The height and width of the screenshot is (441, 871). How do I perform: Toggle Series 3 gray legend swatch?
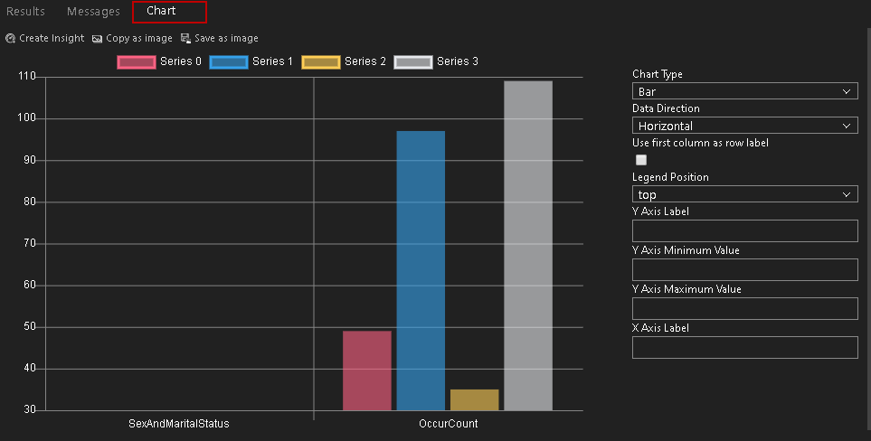point(413,61)
